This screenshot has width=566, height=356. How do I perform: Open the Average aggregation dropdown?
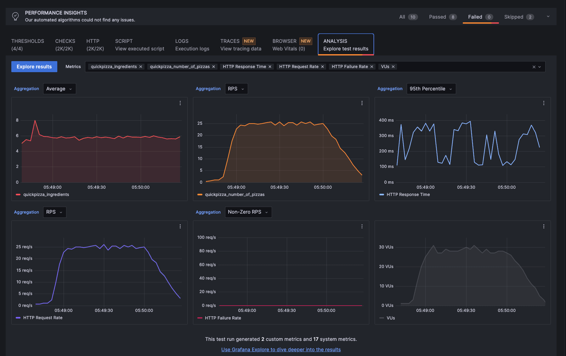tap(59, 89)
